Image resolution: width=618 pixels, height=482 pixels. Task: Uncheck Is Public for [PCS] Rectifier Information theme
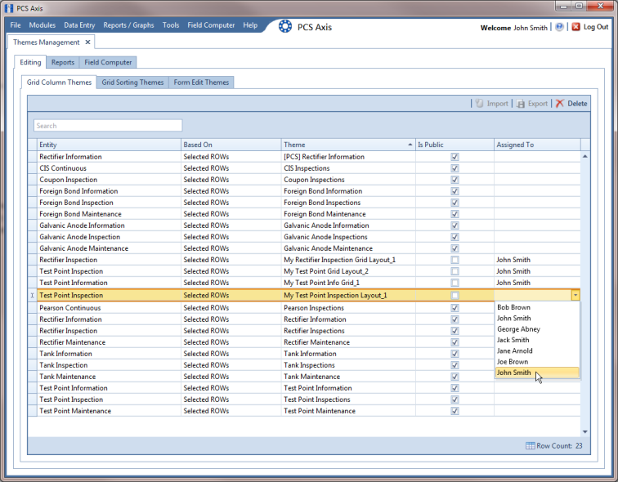point(455,157)
